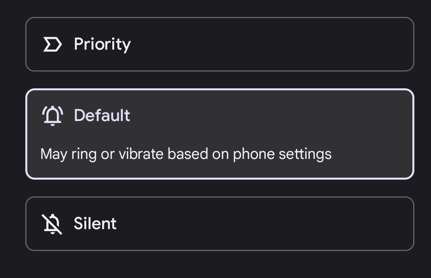
Task: Click the crossed-out bell Silent icon
Action: [x=52, y=224]
